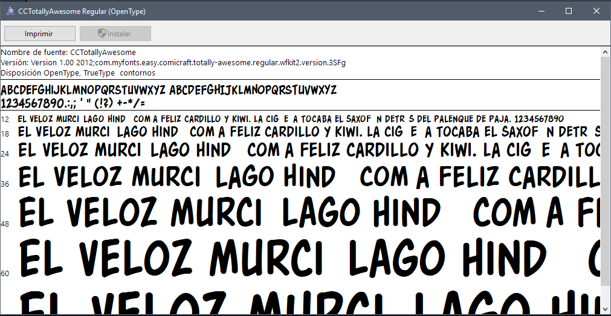Click the '36' size label
This screenshot has width=611, height=316.
(x=5, y=184)
